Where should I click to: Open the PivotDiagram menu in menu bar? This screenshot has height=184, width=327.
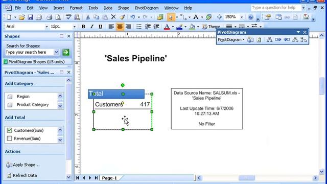[x=147, y=8]
